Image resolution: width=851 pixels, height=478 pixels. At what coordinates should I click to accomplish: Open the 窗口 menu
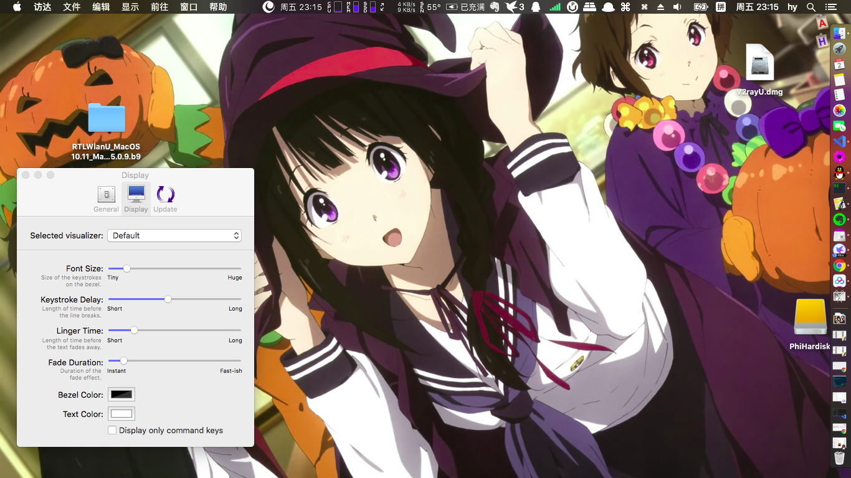pos(189,7)
